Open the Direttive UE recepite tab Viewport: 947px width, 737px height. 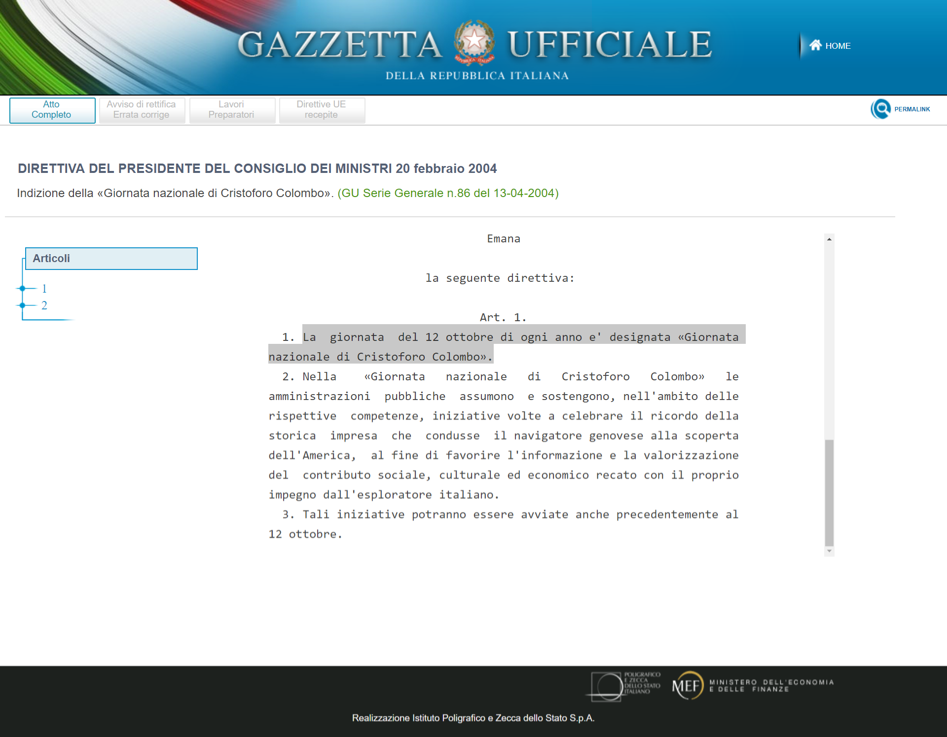tap(322, 110)
